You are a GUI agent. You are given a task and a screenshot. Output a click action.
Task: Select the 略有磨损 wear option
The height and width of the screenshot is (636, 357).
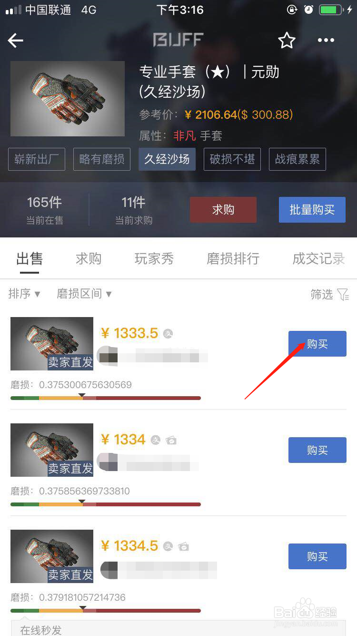102,159
